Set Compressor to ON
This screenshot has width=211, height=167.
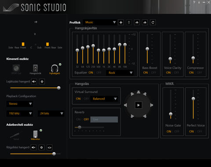pyautogui.click(x=191, y=73)
